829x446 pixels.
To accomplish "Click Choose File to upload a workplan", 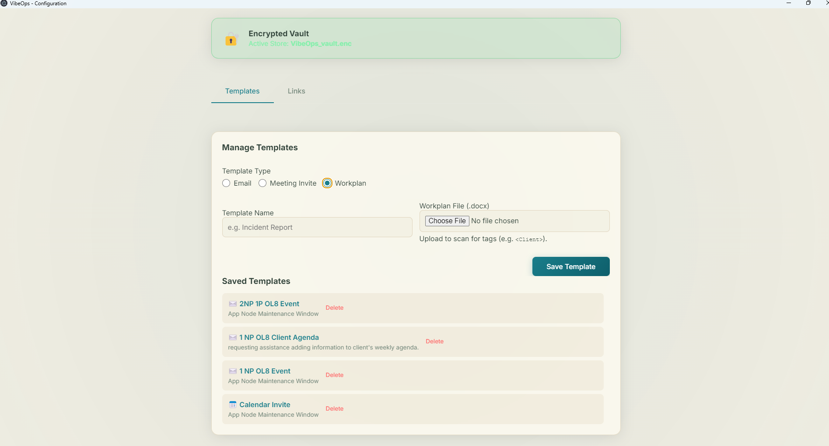I will tap(447, 221).
